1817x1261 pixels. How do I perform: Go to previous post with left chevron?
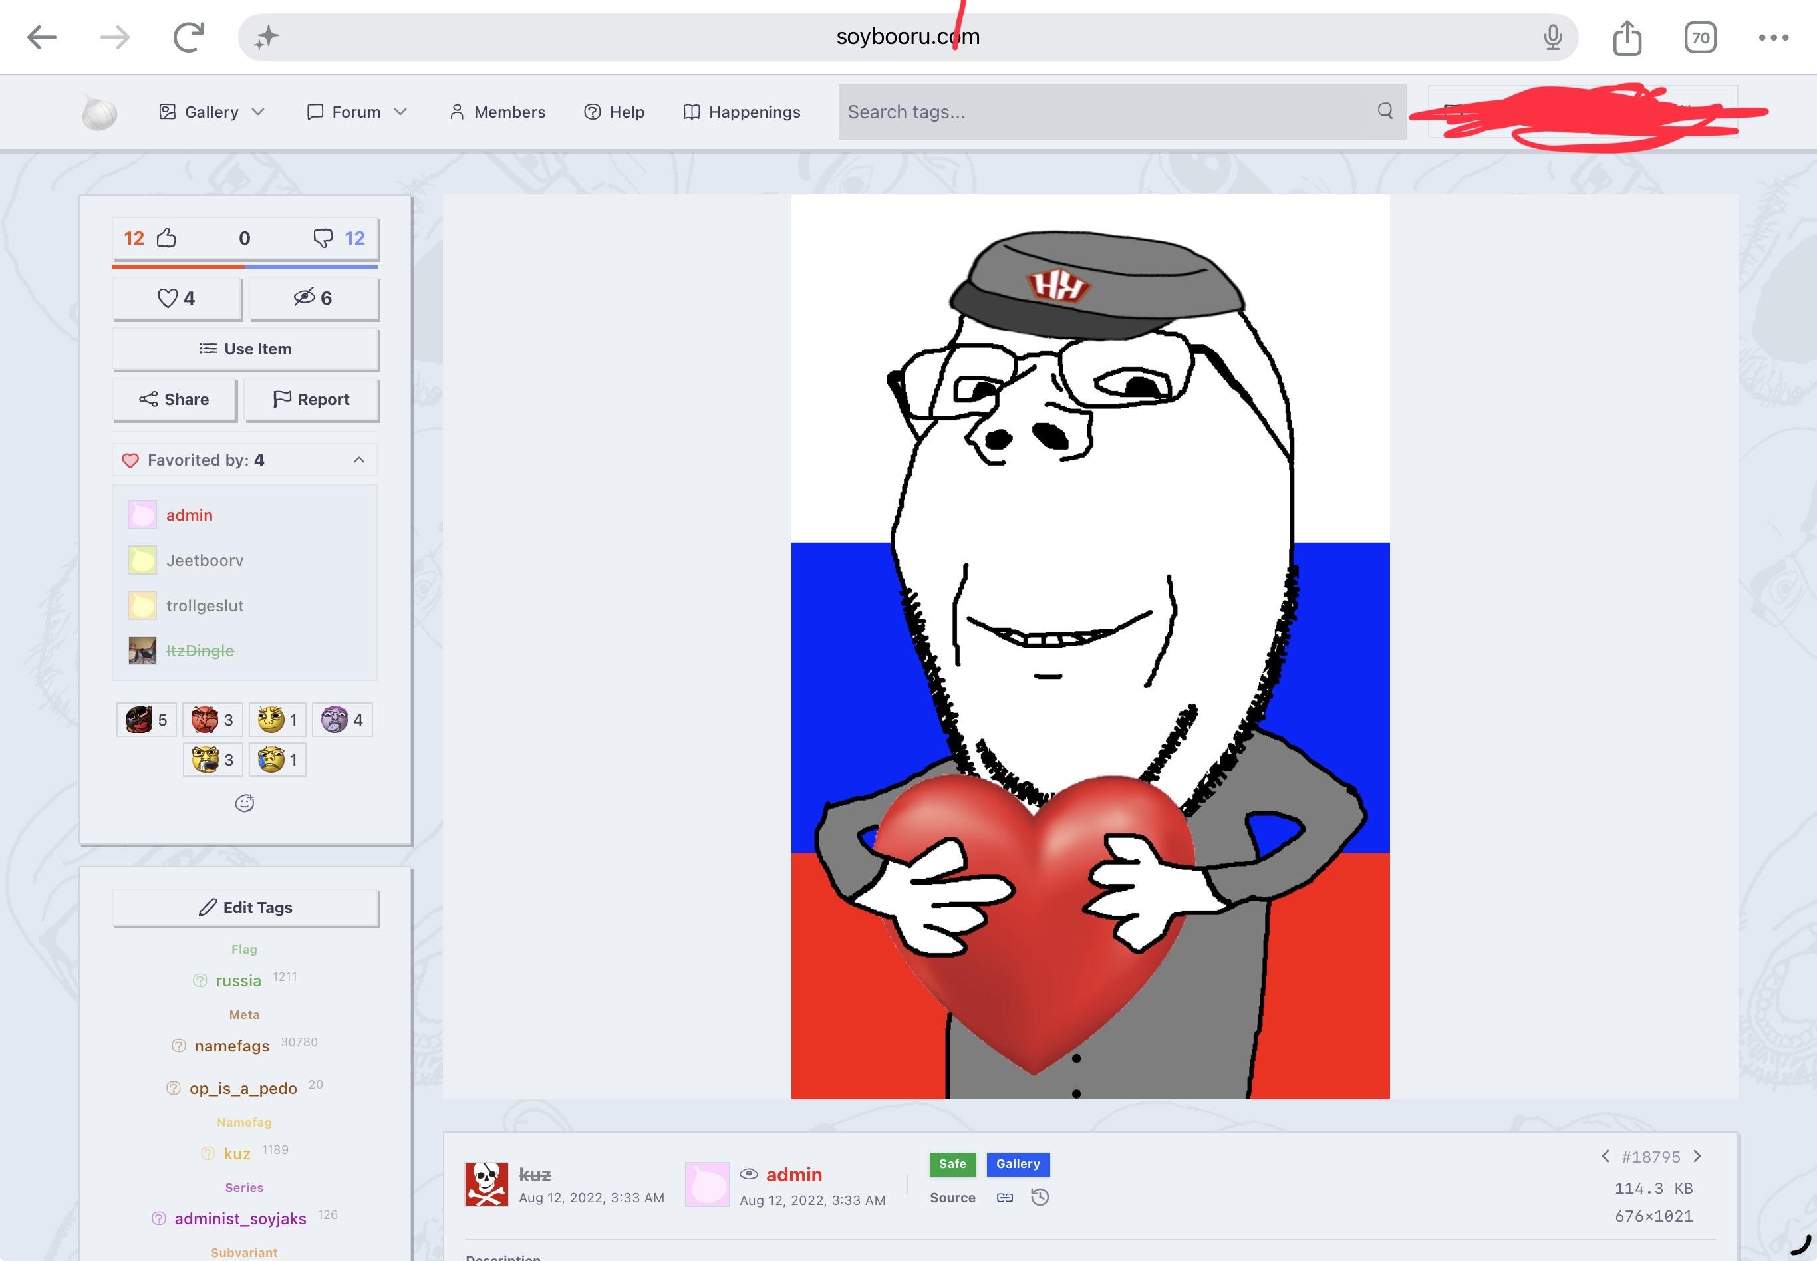pos(1606,1157)
